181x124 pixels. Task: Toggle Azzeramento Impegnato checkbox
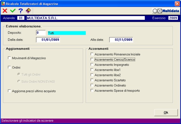click(92, 64)
